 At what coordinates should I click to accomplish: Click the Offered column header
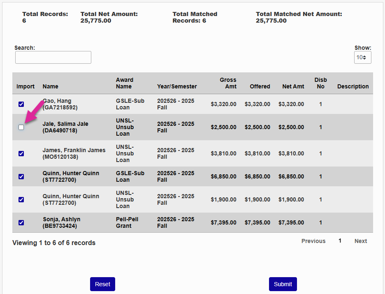click(x=260, y=87)
